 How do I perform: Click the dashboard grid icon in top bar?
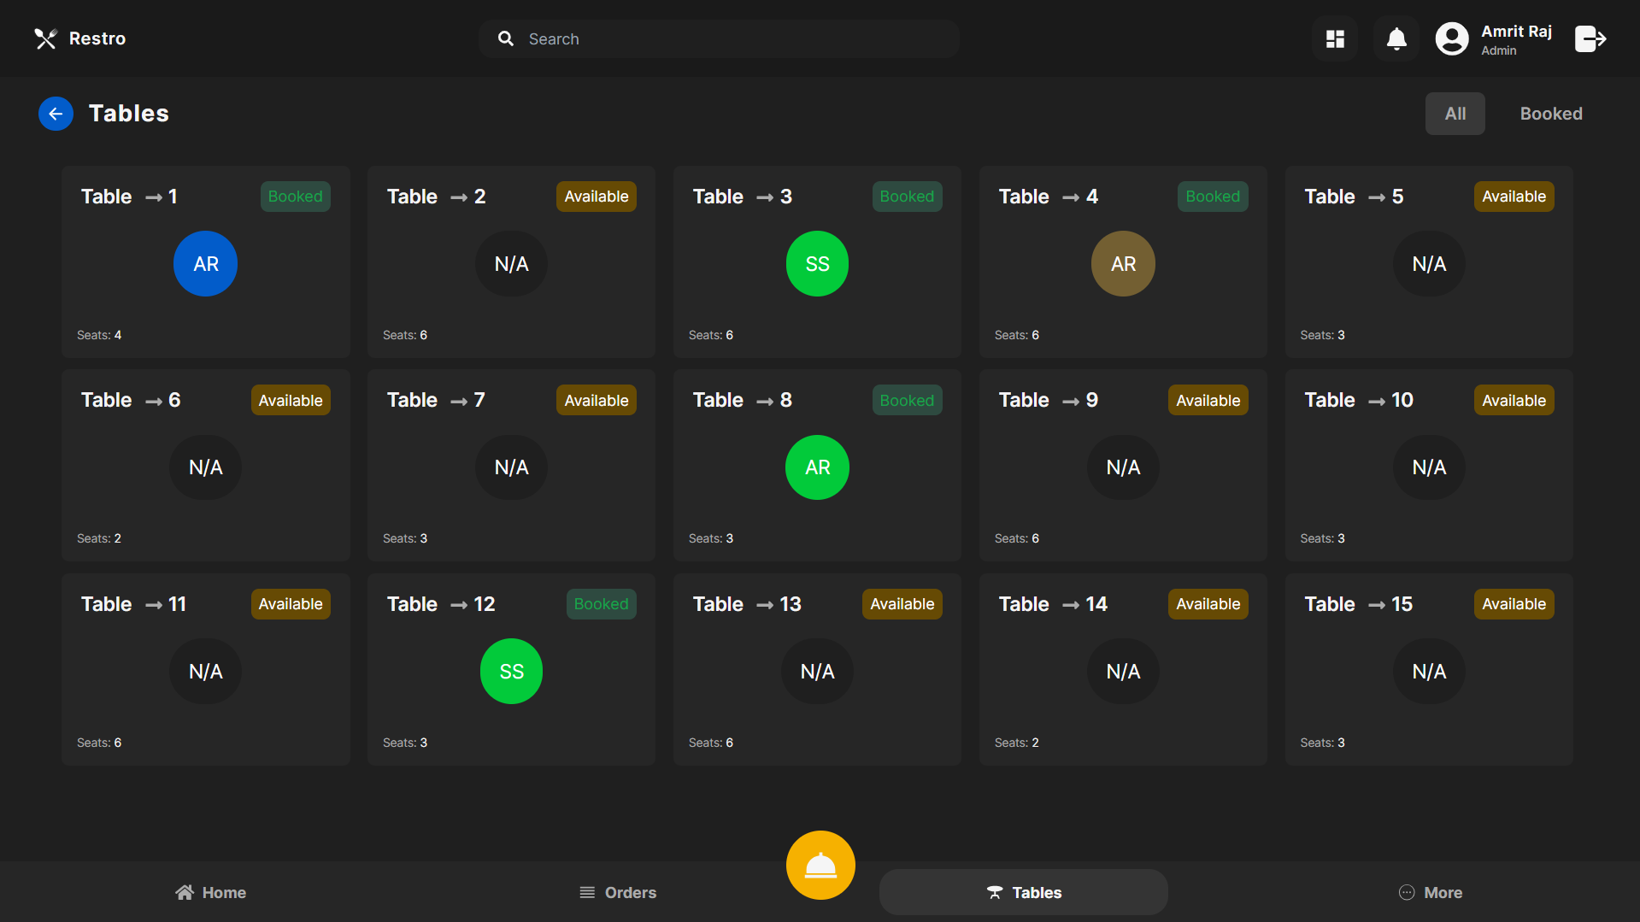(x=1334, y=38)
